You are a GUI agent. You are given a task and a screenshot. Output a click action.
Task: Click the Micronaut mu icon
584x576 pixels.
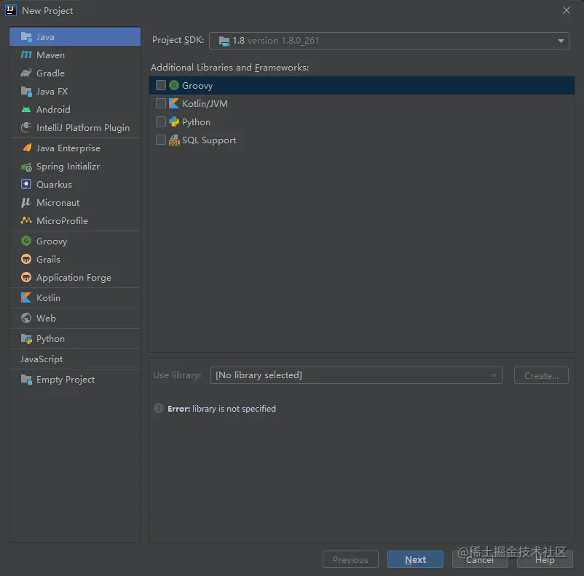click(26, 202)
